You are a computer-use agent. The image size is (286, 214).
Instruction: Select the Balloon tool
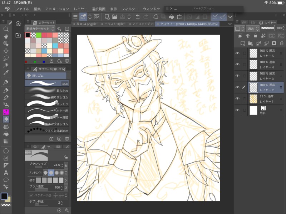pyautogui.click(x=6, y=180)
